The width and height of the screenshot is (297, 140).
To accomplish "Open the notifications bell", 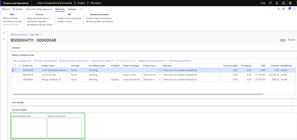I will [x=277, y=3].
